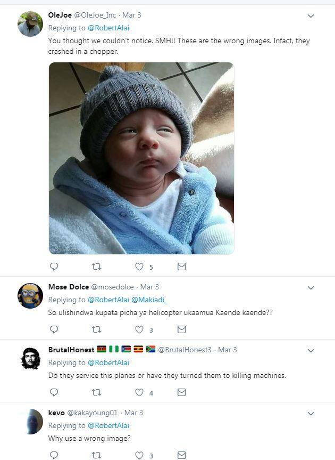Open the baby photo in OleJoe's tweet
335x460 pixels.
[141, 158]
